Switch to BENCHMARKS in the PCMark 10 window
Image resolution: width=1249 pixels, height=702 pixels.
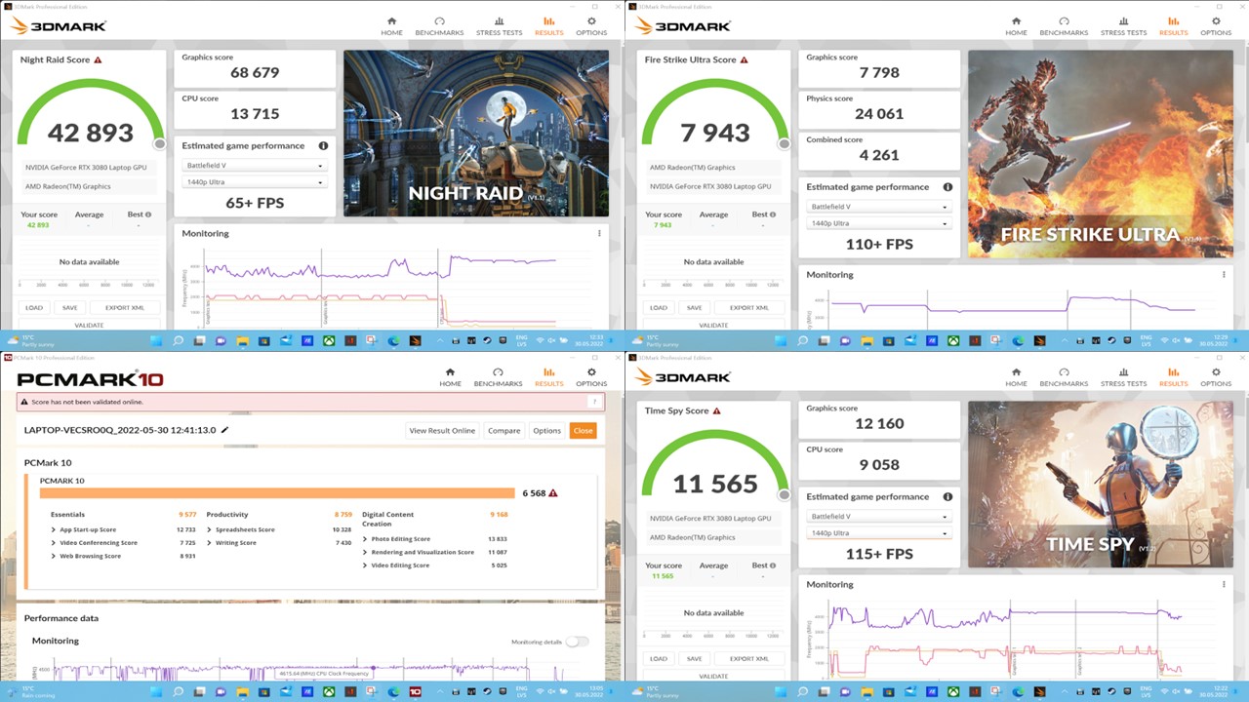coord(498,377)
